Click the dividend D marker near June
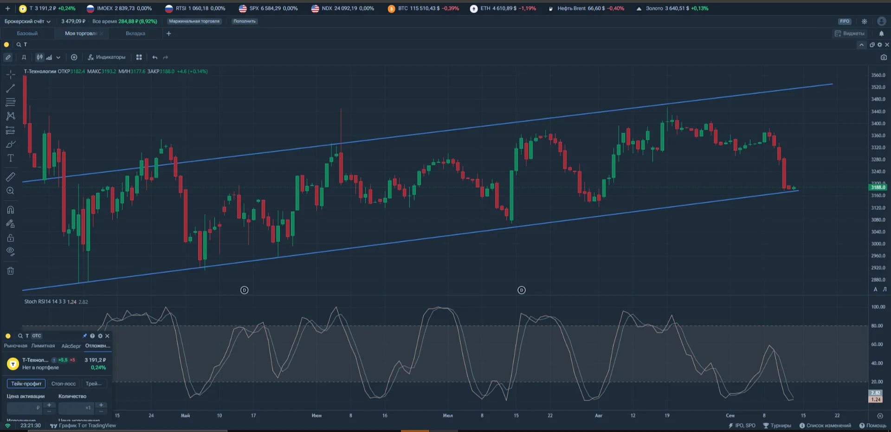This screenshot has width=891, height=432. (245, 290)
